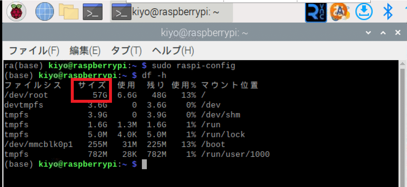Click the 4.0K used value
The height and width of the screenshot is (187, 407).
(x=127, y=135)
